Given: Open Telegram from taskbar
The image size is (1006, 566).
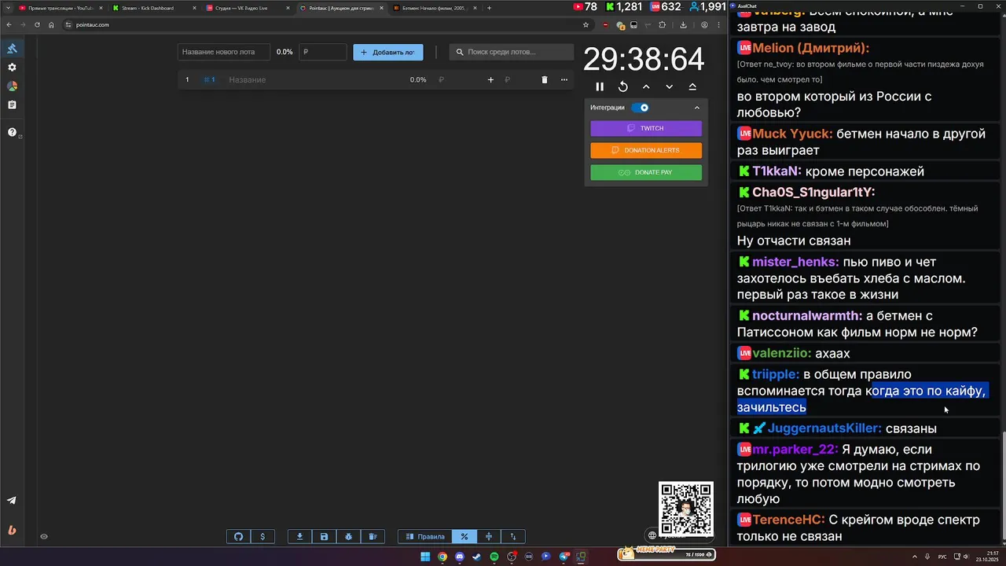Looking at the screenshot, I should click(564, 557).
